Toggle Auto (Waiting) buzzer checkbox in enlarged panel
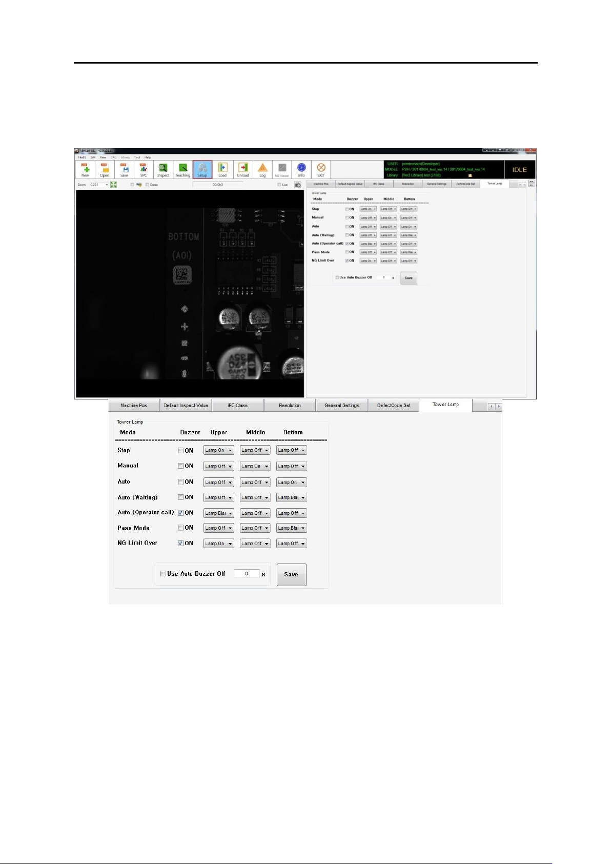Image resolution: width=611 pixels, height=864 pixels. [x=180, y=497]
